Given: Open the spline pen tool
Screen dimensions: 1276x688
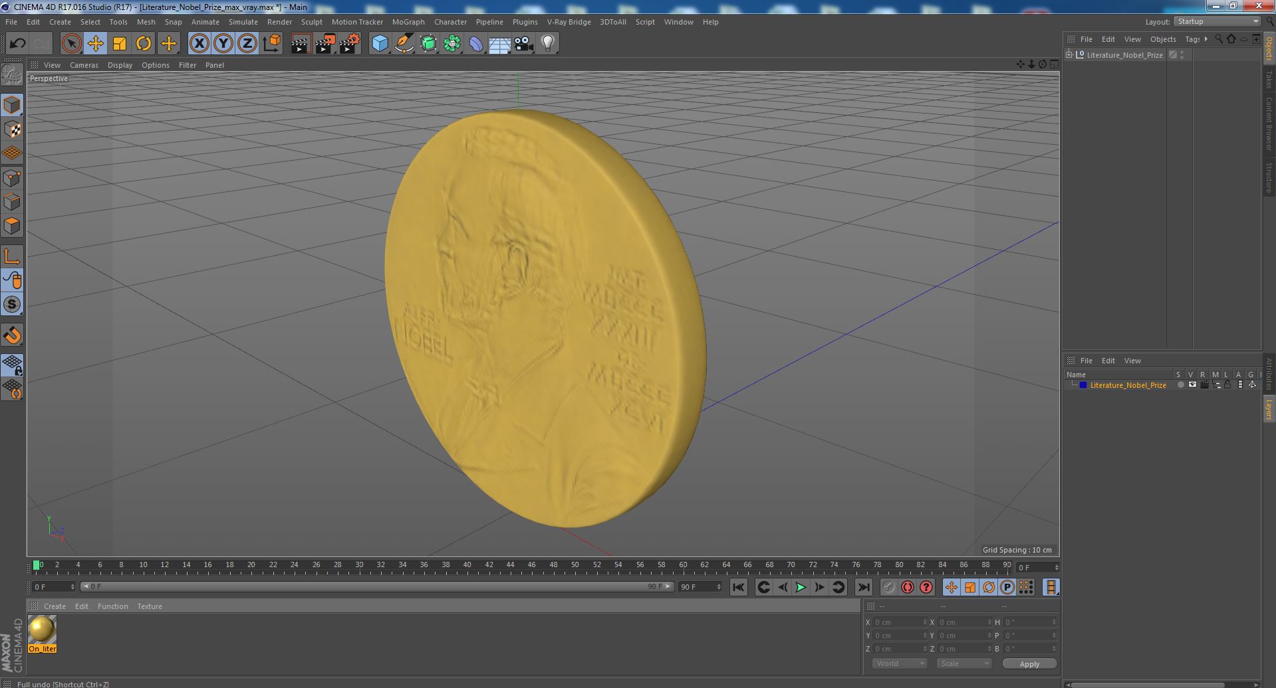Looking at the screenshot, I should coord(404,44).
